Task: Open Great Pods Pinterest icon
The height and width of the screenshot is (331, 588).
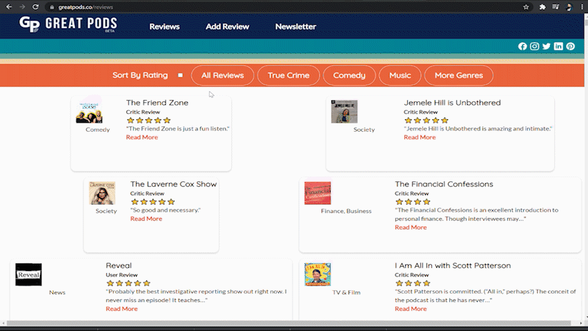Action: (x=570, y=46)
